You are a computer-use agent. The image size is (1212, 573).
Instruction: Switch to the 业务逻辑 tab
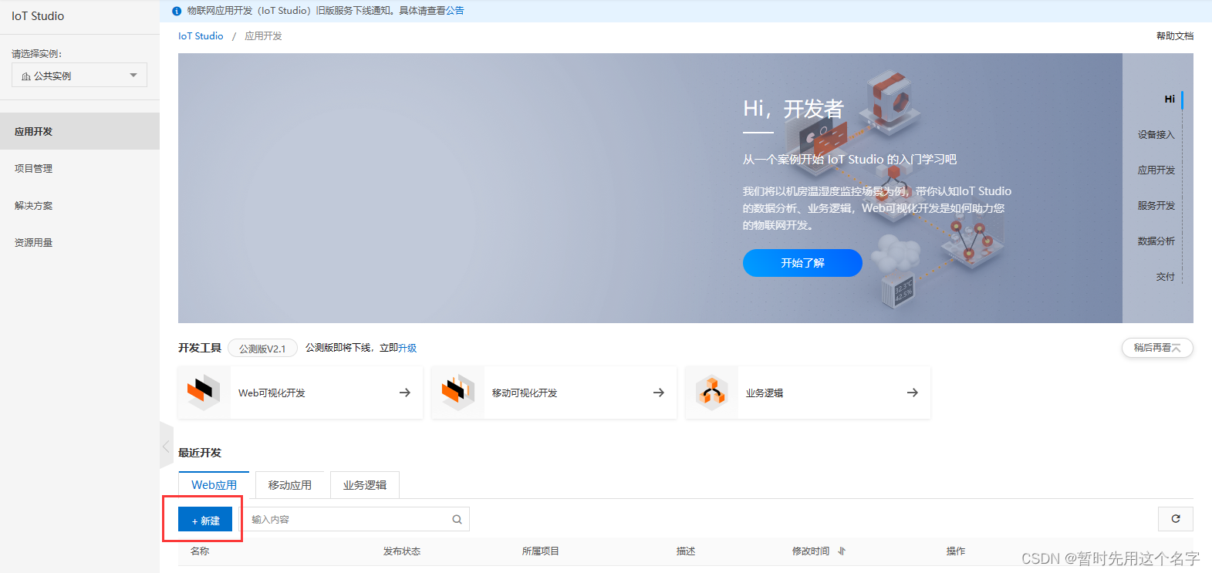tap(365, 485)
